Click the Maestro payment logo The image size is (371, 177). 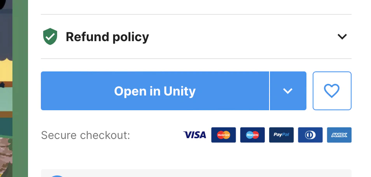pos(252,135)
